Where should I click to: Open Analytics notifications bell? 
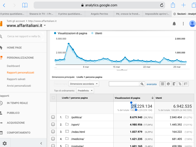pyautogui.click(x=174, y=23)
